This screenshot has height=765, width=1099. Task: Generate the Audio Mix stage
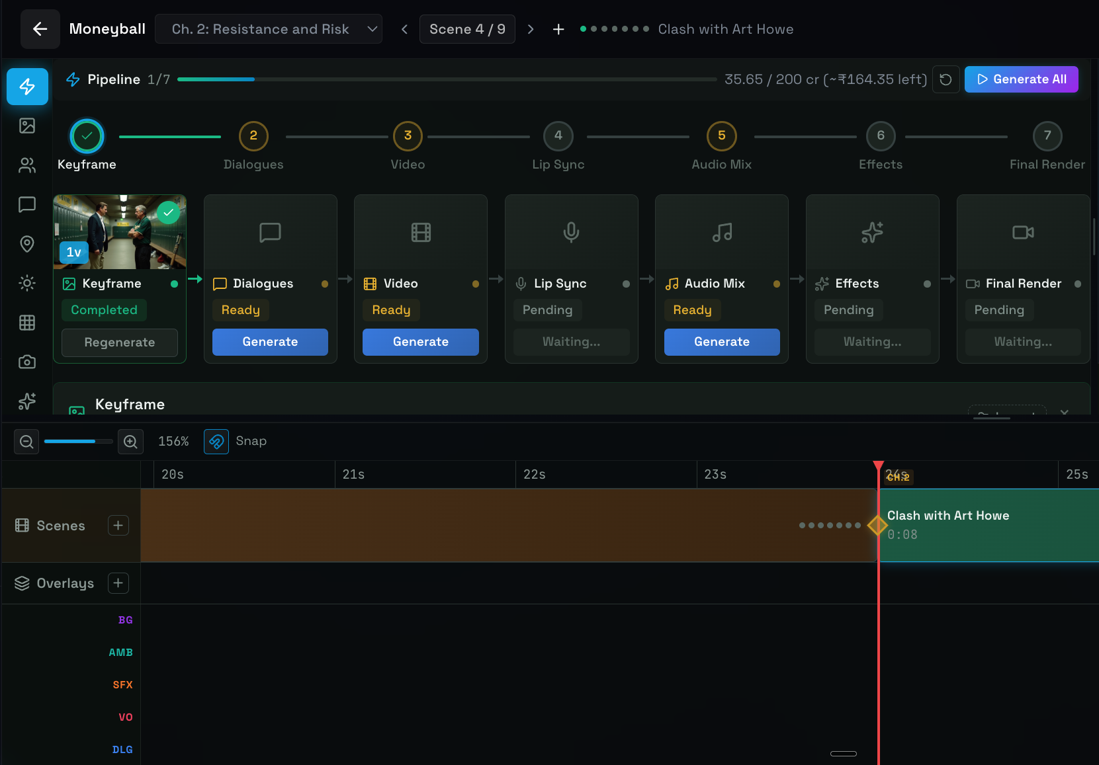[x=722, y=342]
